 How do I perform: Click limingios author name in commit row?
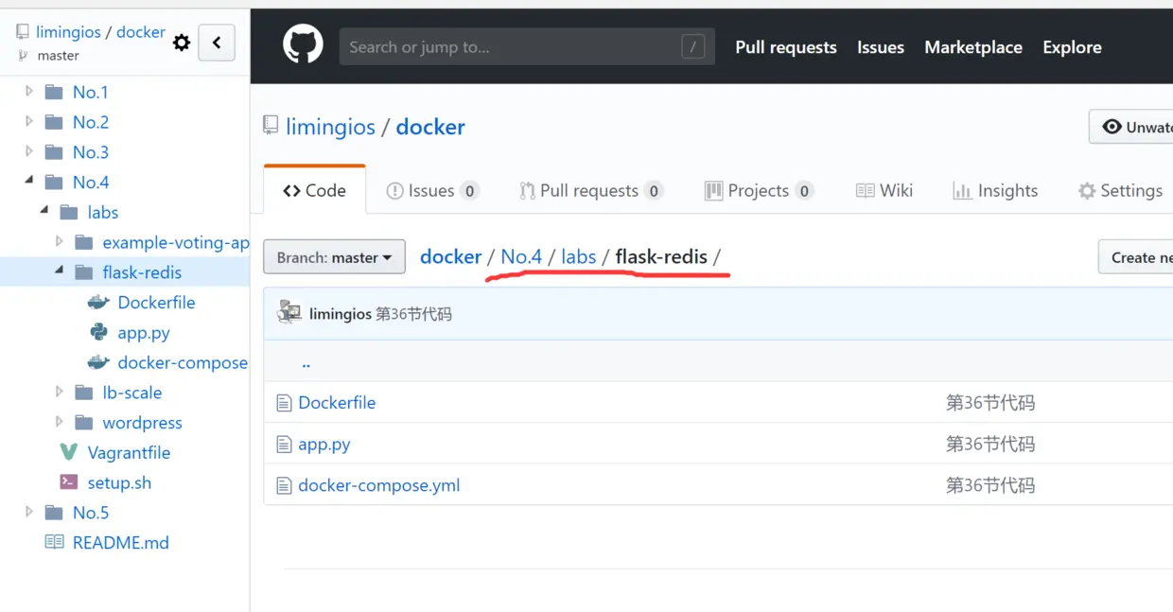pos(341,314)
